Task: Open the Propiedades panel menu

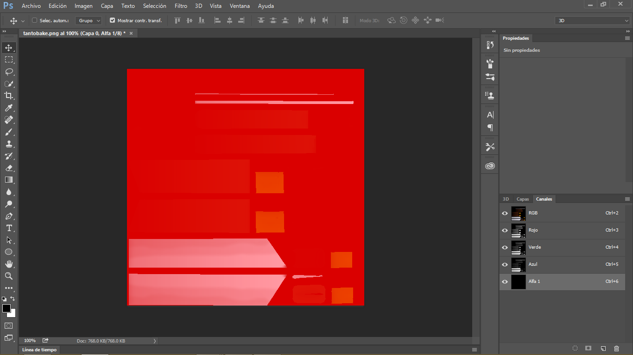Action: [628, 38]
